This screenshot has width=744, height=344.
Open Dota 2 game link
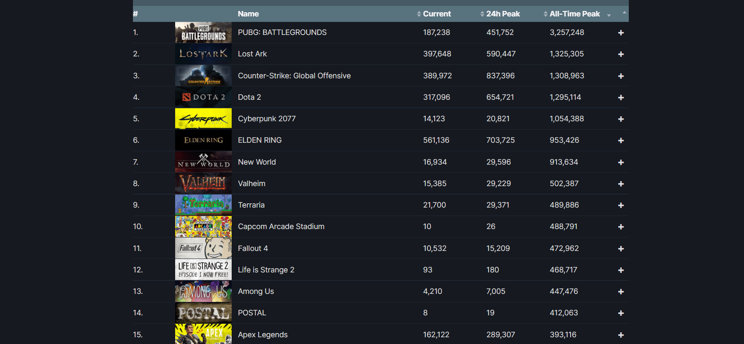coord(249,97)
